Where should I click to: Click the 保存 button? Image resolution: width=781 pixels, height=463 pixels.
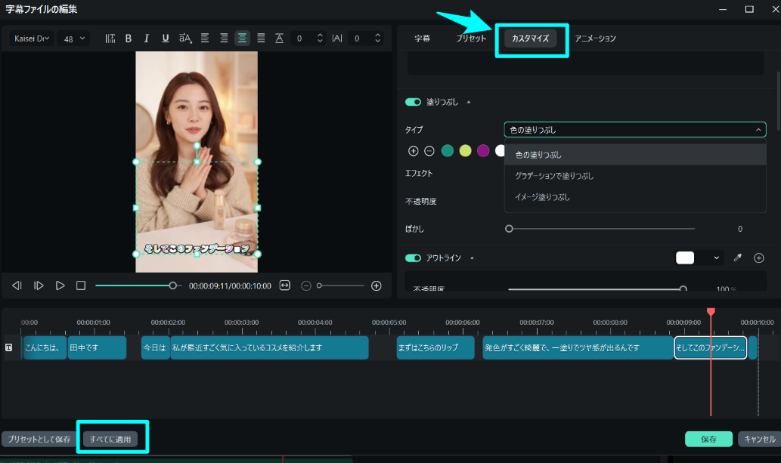[708, 439]
